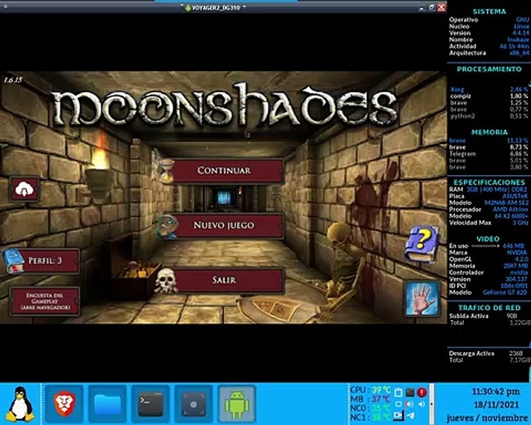Viewport: 531px width, 425px height.
Task: Open the cloud save download icon
Action: coord(24,189)
